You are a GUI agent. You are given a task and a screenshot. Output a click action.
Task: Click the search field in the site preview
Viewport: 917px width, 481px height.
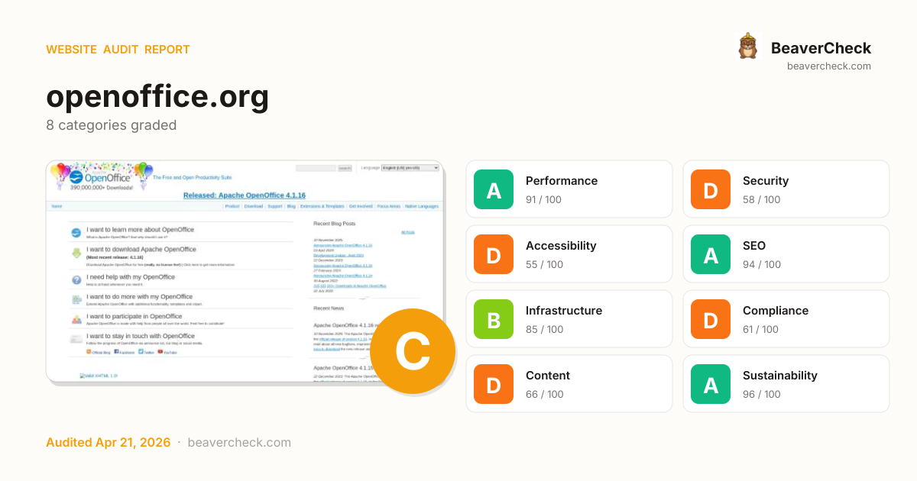point(316,168)
